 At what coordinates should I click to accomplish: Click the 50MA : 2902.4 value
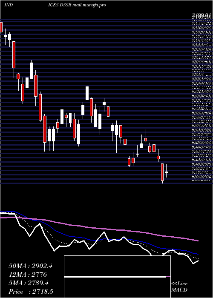30,266
